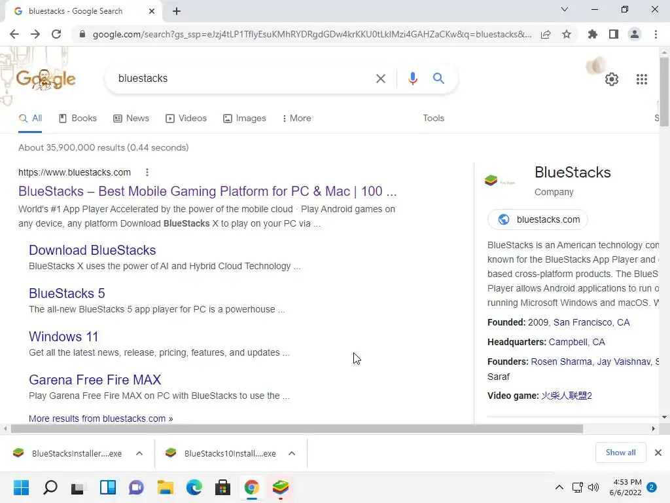The width and height of the screenshot is (670, 503).
Task: Open the San Francisco, CA link
Action: point(591,322)
